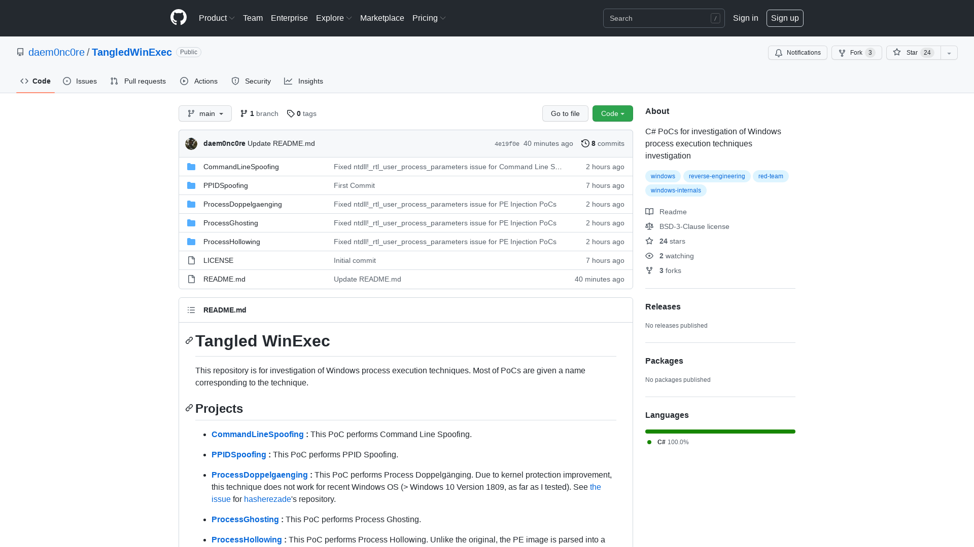Click the watchers eye icon in sidebar
Viewport: 974px width, 547px height.
tap(649, 256)
